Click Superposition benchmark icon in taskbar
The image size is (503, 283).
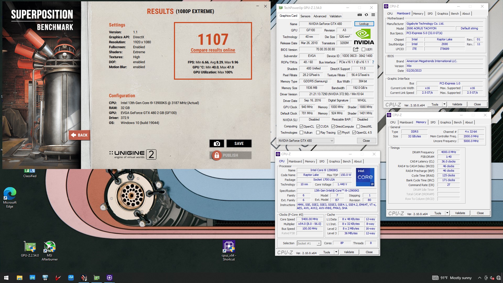(x=84, y=277)
